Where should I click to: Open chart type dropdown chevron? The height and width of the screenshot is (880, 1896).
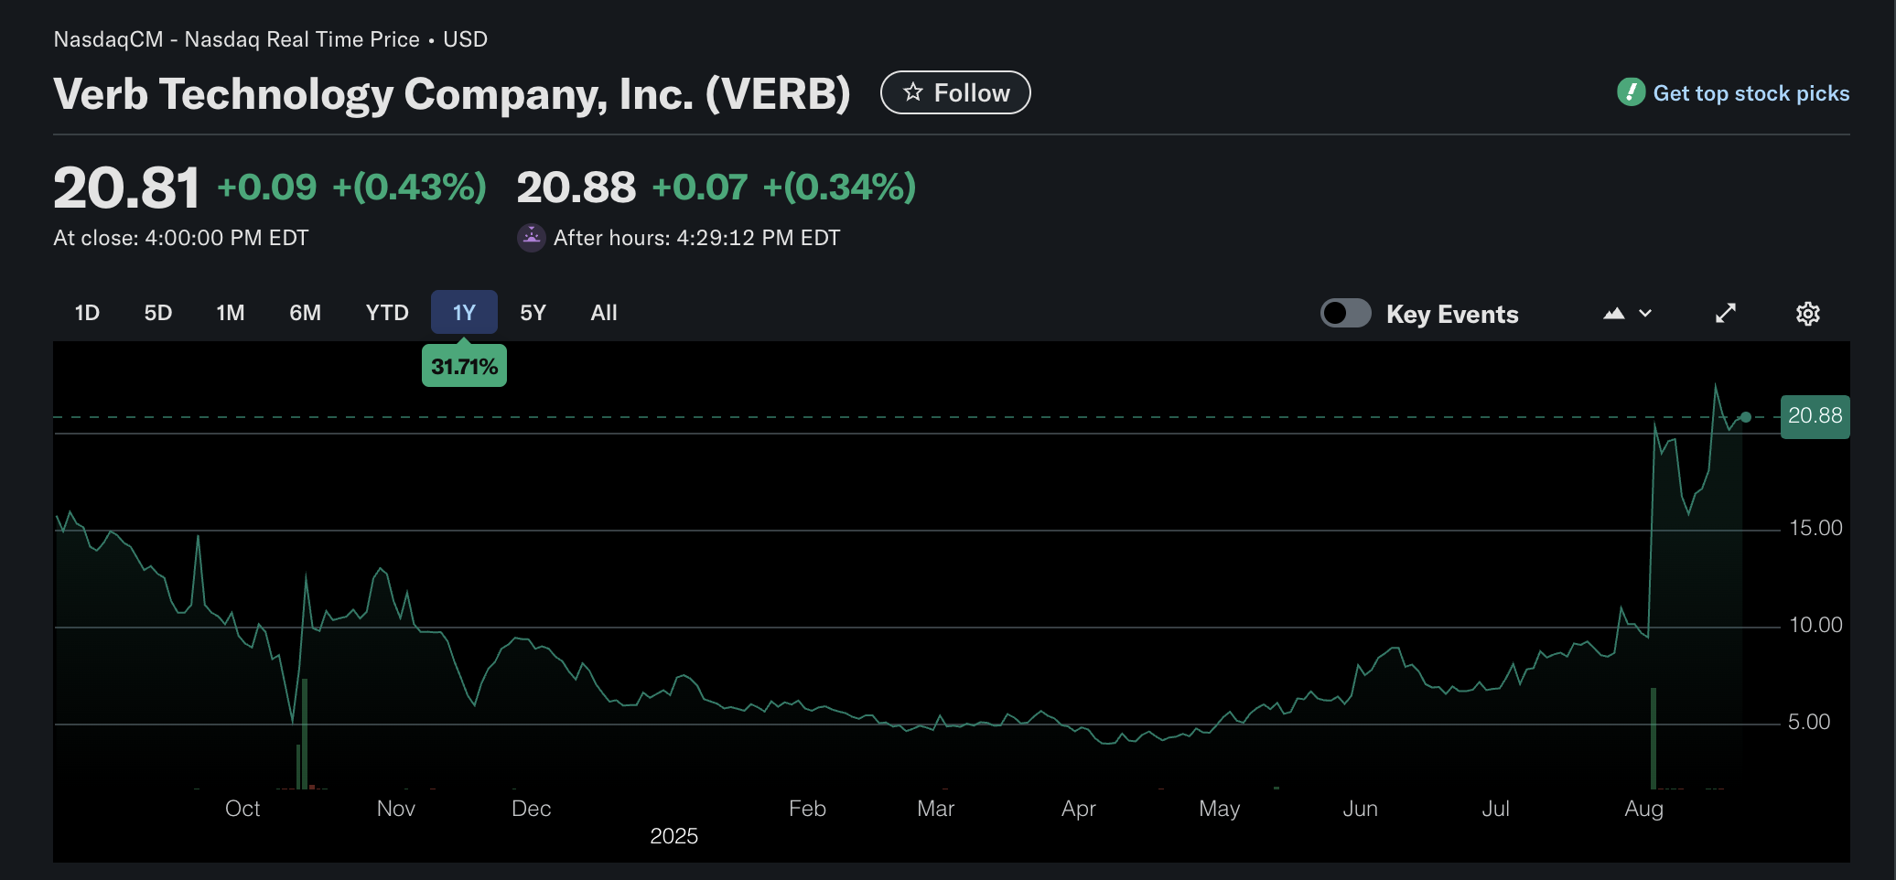[x=1645, y=314]
